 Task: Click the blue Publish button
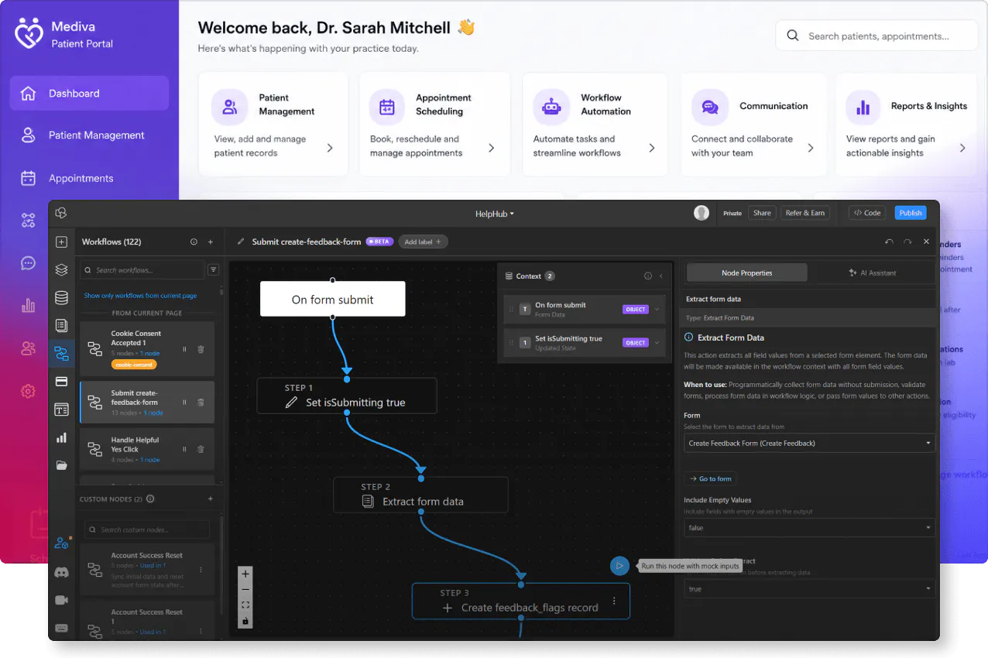coord(911,213)
